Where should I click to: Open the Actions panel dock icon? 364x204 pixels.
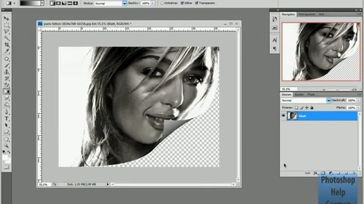(x=275, y=28)
